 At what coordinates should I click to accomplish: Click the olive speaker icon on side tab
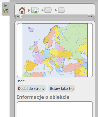pyautogui.click(x=5, y=12)
